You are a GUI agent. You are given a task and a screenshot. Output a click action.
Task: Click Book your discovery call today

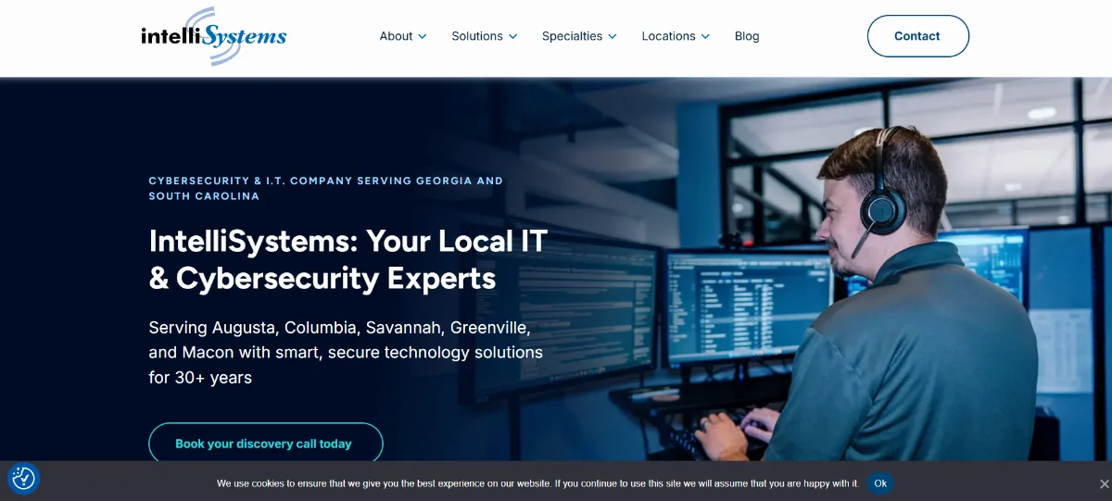tap(265, 444)
